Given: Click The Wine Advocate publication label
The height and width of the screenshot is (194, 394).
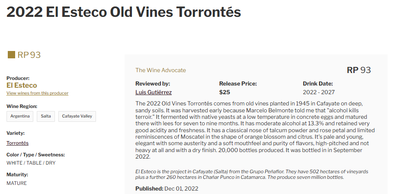Looking at the screenshot, I should pyautogui.click(x=160, y=70).
